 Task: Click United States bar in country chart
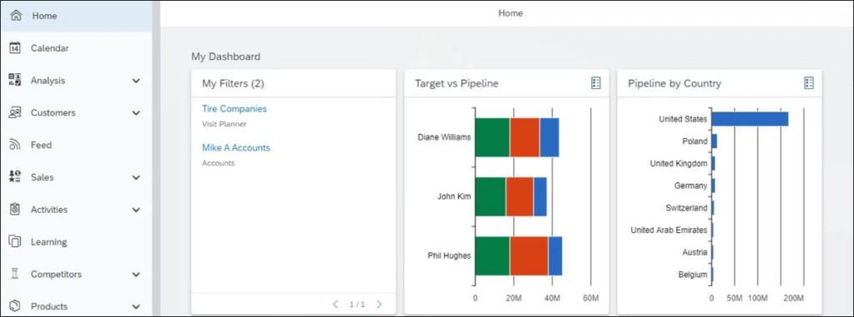tap(750, 118)
